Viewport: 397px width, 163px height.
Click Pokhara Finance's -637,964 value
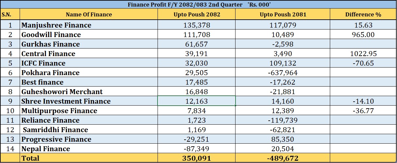[x=282, y=73]
